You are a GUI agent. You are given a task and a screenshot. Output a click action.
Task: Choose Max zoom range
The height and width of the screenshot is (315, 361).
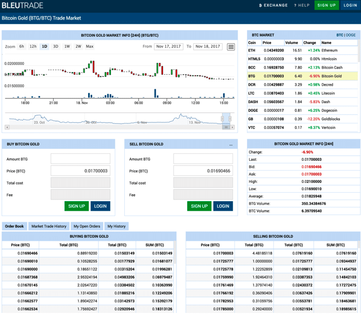(x=90, y=46)
